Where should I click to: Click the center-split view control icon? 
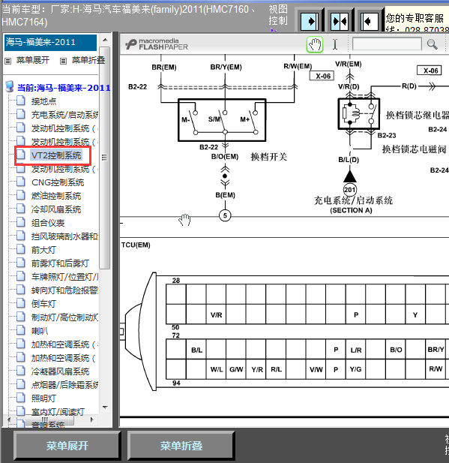click(340, 21)
